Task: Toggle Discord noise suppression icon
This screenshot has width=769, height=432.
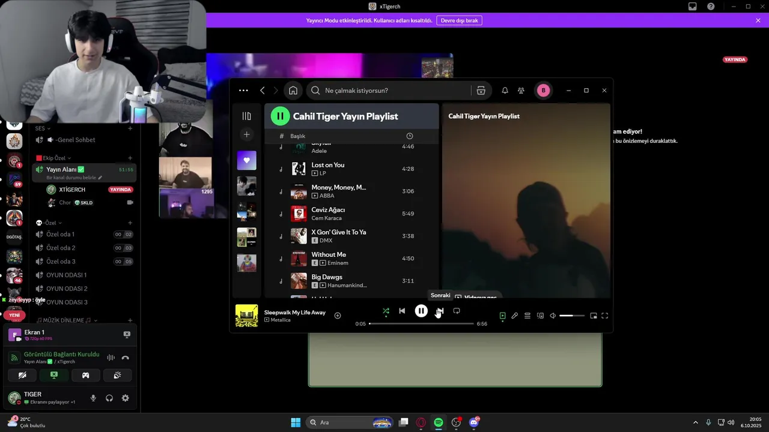Action: (111, 358)
